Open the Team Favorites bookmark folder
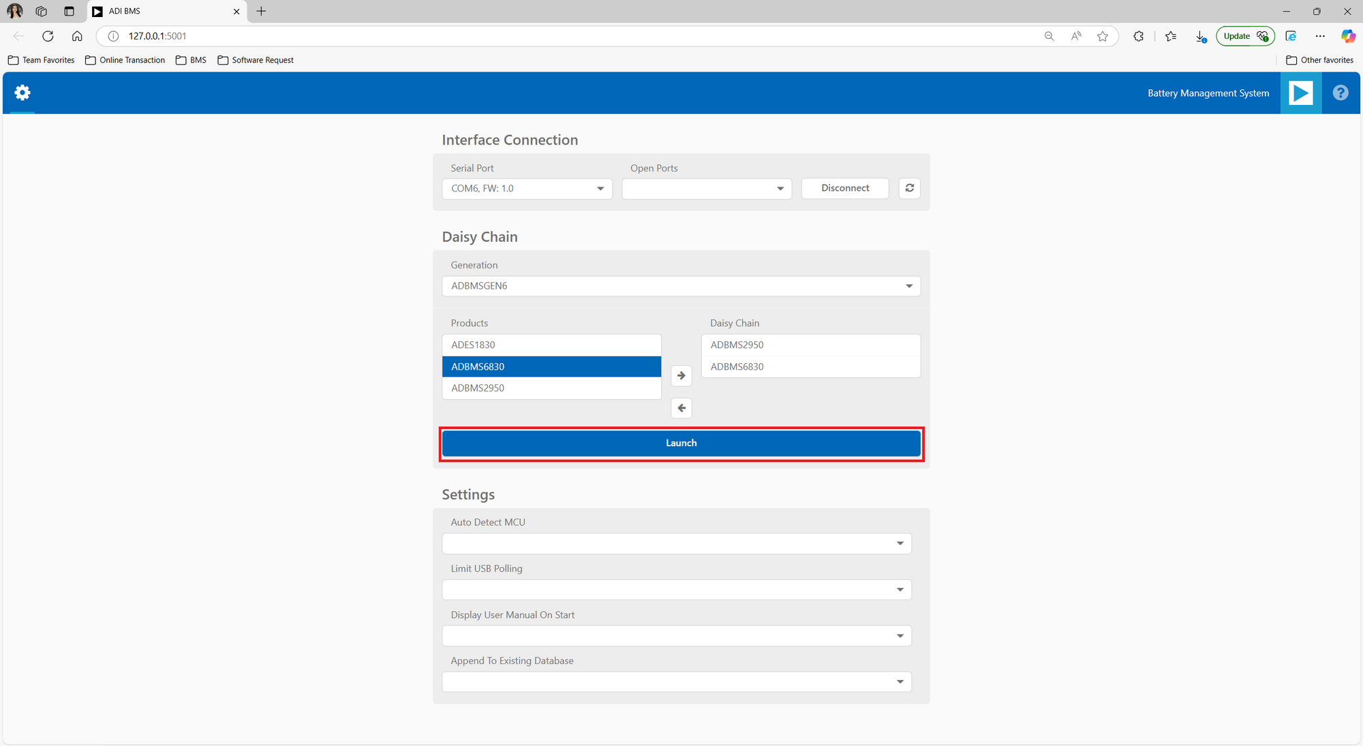Image resolution: width=1363 pixels, height=746 pixels. click(41, 60)
